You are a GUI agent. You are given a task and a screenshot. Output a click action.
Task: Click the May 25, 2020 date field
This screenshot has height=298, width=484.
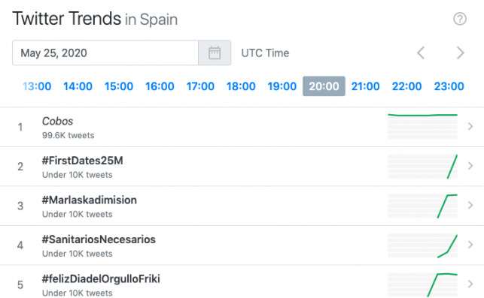tap(105, 53)
